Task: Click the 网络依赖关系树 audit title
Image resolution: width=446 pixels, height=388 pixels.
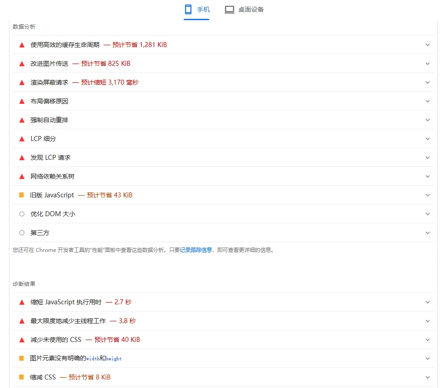Action: pos(52,176)
